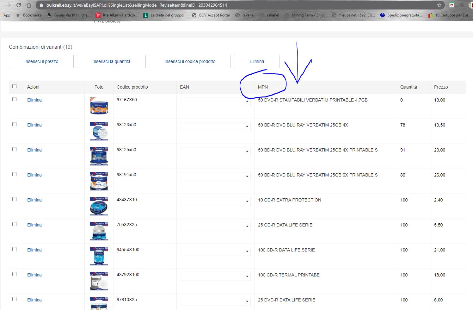473x310 pixels.
Task: Click MPN text 100 CD-R TERMAL PRINTABE
Action: [x=289, y=275]
